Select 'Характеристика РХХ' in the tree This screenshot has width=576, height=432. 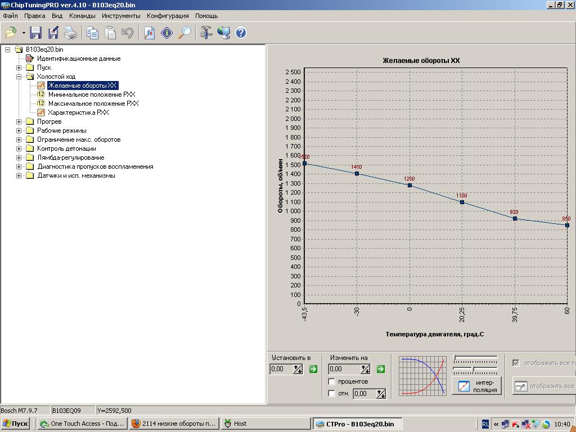coord(78,112)
